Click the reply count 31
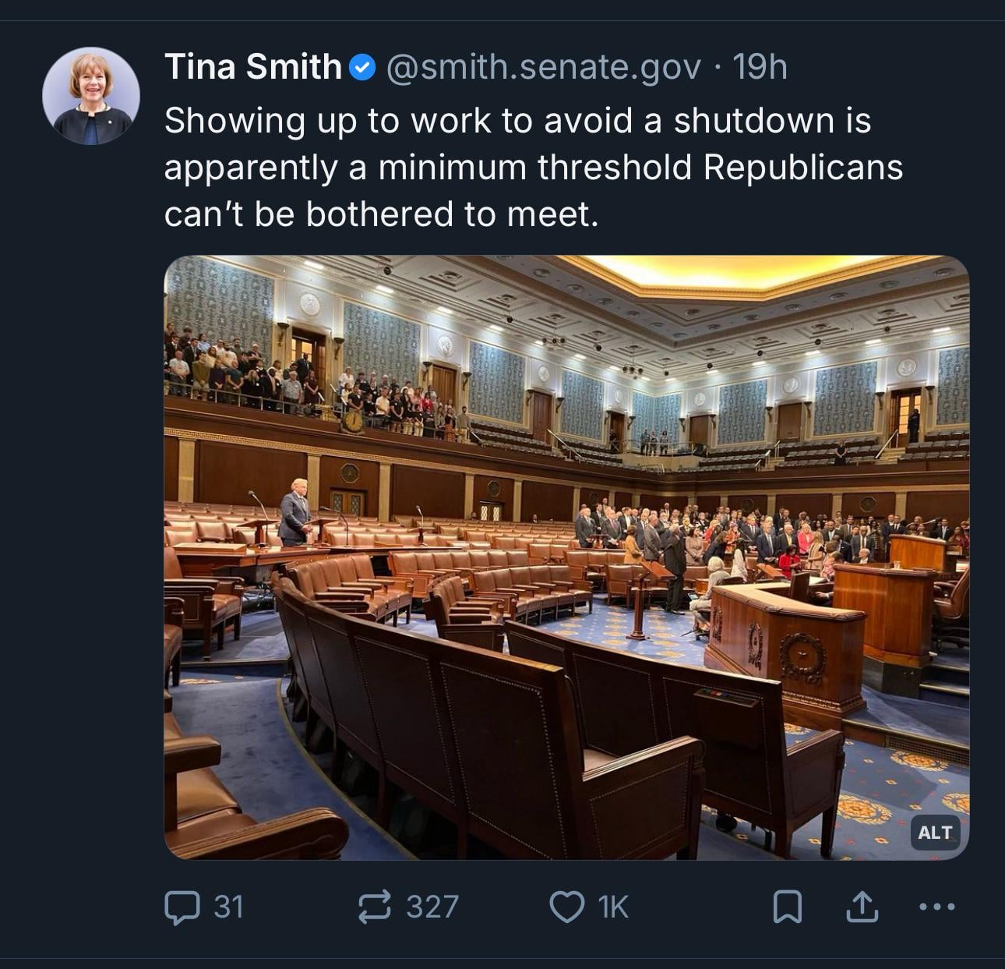The width and height of the screenshot is (1005, 969). tap(228, 907)
